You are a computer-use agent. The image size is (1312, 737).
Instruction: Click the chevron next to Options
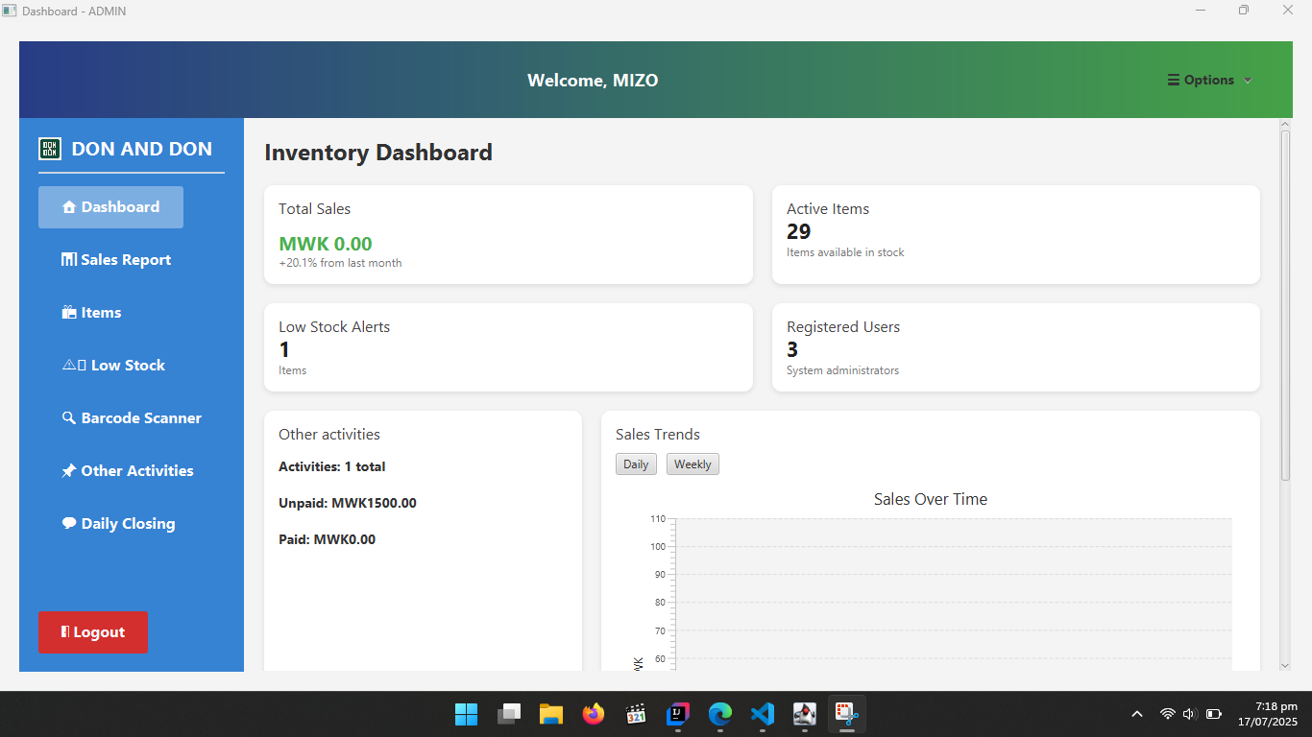(1248, 81)
